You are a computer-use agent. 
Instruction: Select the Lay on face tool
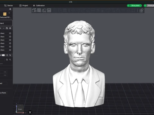[x=88, y=10]
